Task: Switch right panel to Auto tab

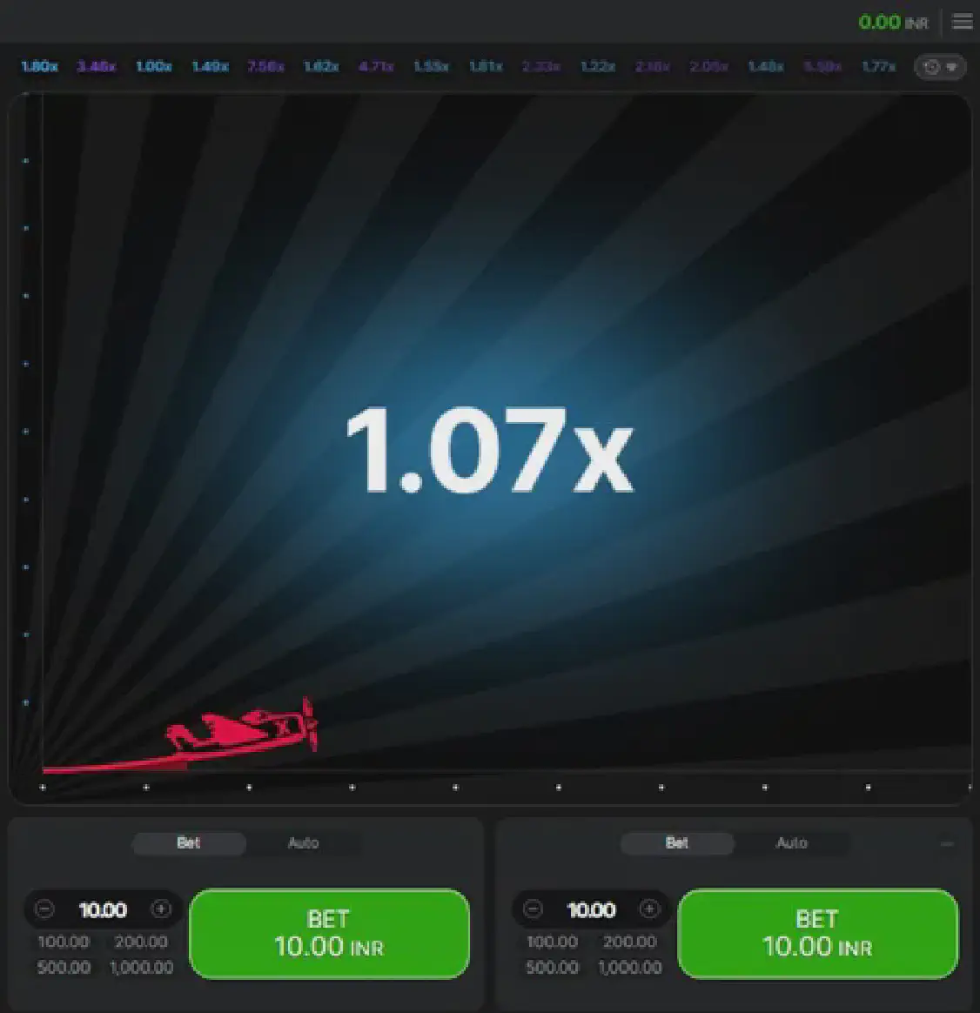Action: coord(791,843)
